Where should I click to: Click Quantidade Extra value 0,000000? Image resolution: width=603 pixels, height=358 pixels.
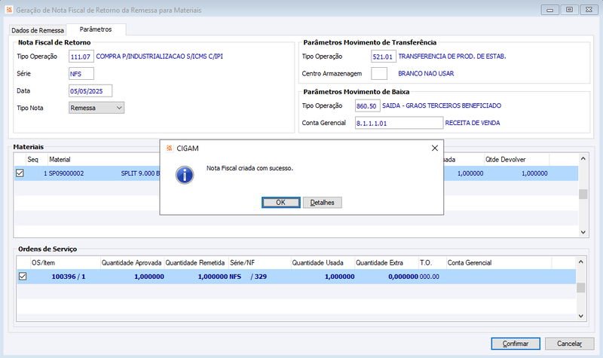(403, 277)
